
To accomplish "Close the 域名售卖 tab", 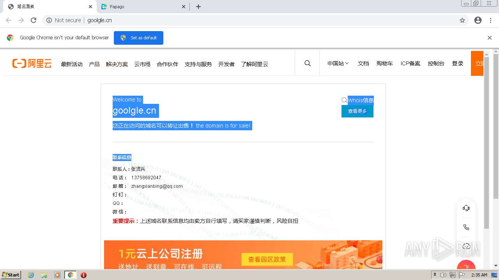I will tap(90, 7).
